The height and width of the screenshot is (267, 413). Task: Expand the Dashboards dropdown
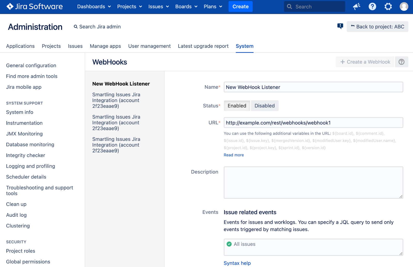pos(94,7)
